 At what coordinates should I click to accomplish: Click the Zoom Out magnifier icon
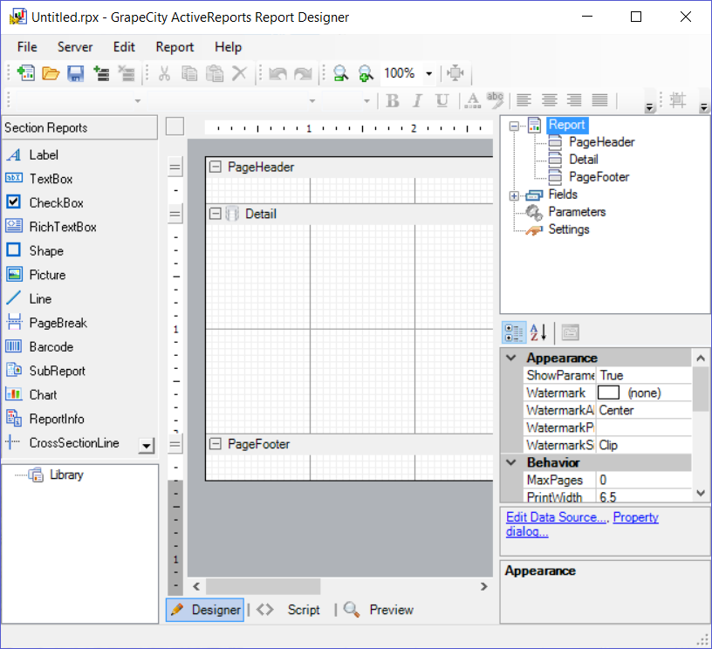pyautogui.click(x=340, y=73)
